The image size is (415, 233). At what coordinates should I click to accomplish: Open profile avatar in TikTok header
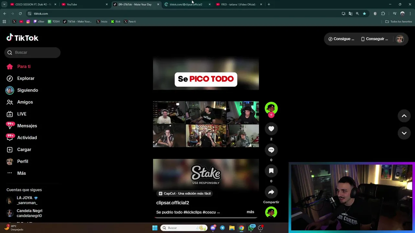pyautogui.click(x=400, y=39)
